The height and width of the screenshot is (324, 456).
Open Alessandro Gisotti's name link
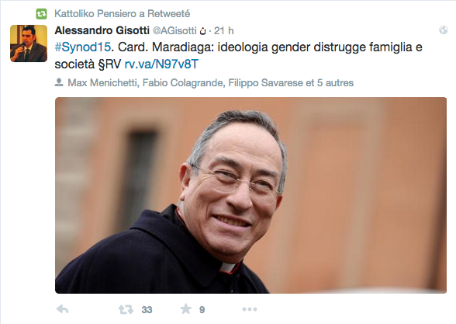pos(102,30)
